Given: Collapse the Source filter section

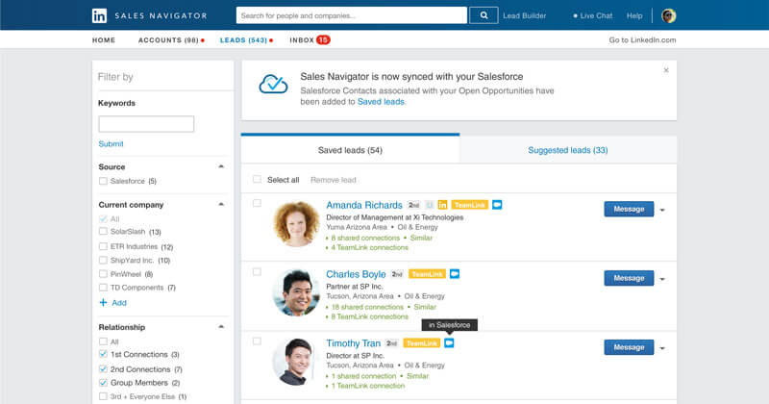Looking at the screenshot, I should [221, 166].
